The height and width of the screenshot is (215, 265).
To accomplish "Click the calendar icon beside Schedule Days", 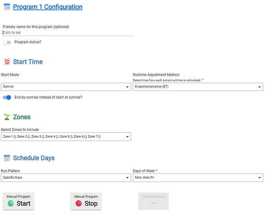I will 7,158.
